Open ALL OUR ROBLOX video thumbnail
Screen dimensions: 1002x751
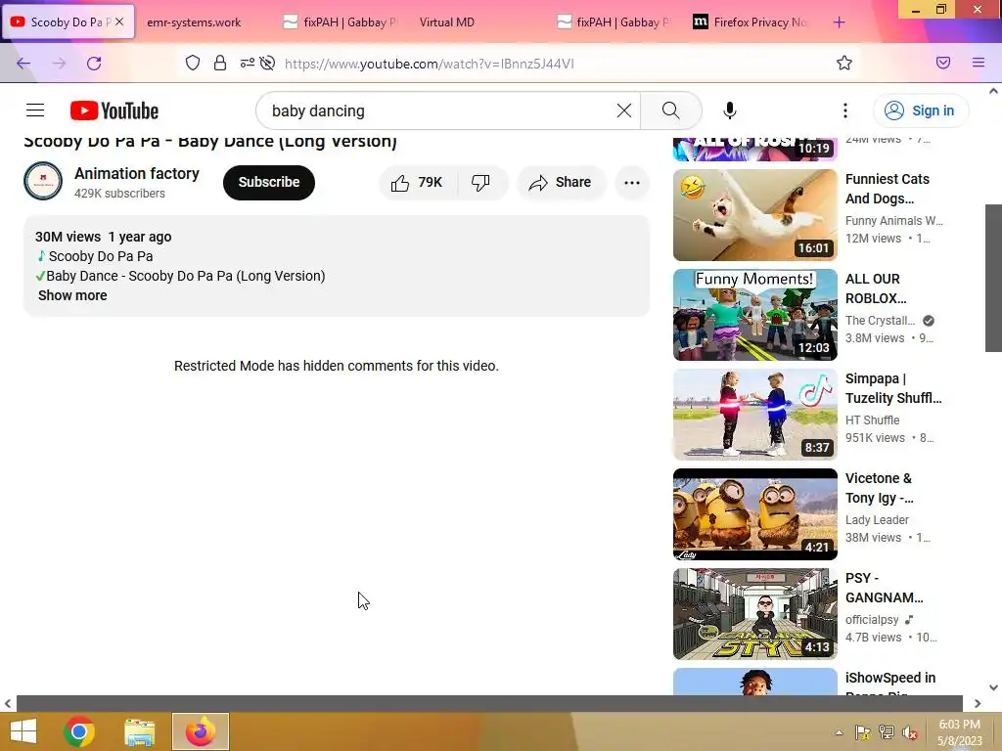754,315
